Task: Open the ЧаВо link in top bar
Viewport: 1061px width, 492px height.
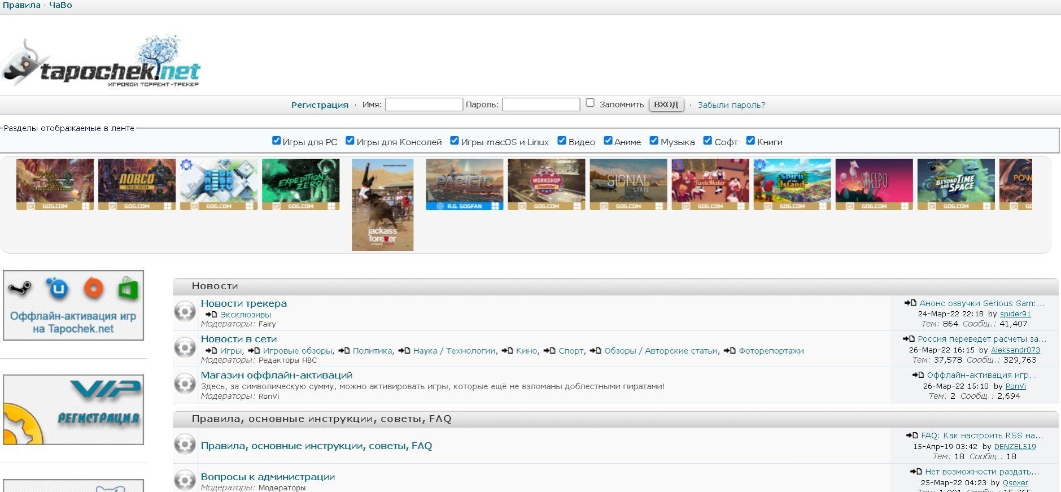Action: [x=60, y=5]
